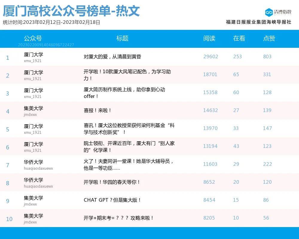Open the 何梁何利基金 award article
The image size is (299, 239).
pos(129,129)
